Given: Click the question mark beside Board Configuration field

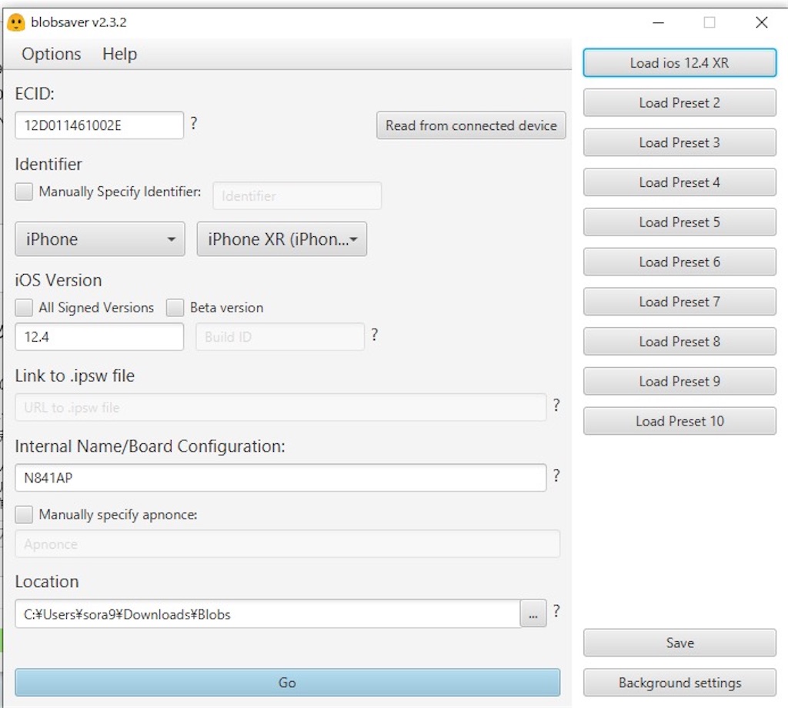Looking at the screenshot, I should 556,476.
